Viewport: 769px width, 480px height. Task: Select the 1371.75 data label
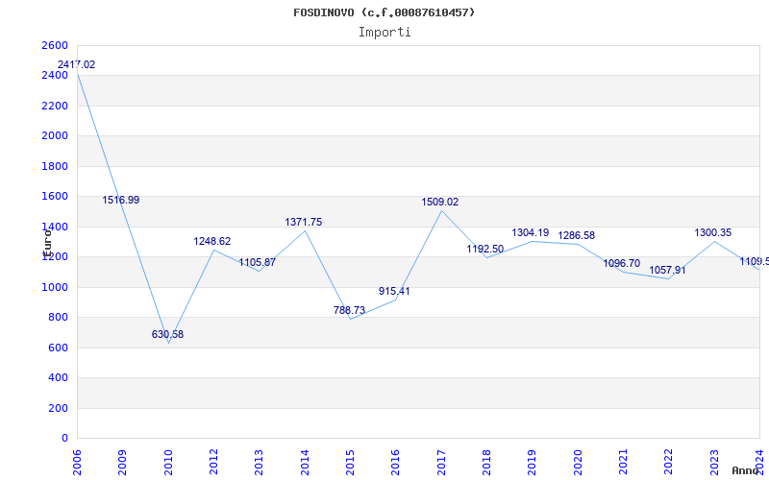click(304, 222)
